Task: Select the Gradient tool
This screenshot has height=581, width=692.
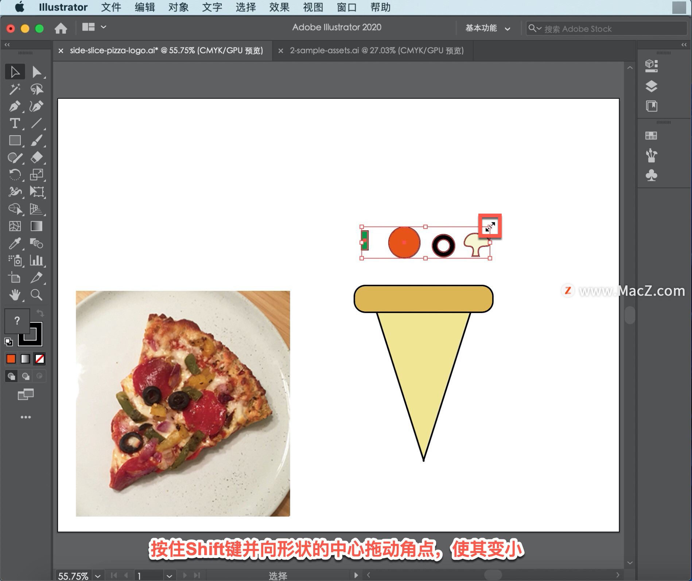Action: [36, 226]
